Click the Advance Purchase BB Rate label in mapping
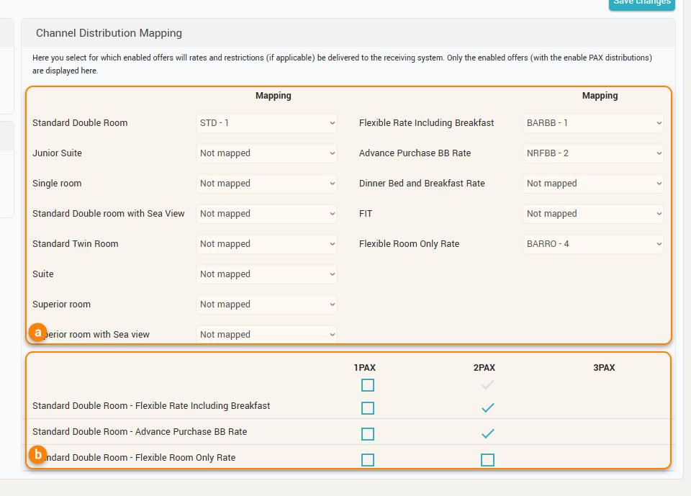This screenshot has height=496, width=691. click(415, 153)
